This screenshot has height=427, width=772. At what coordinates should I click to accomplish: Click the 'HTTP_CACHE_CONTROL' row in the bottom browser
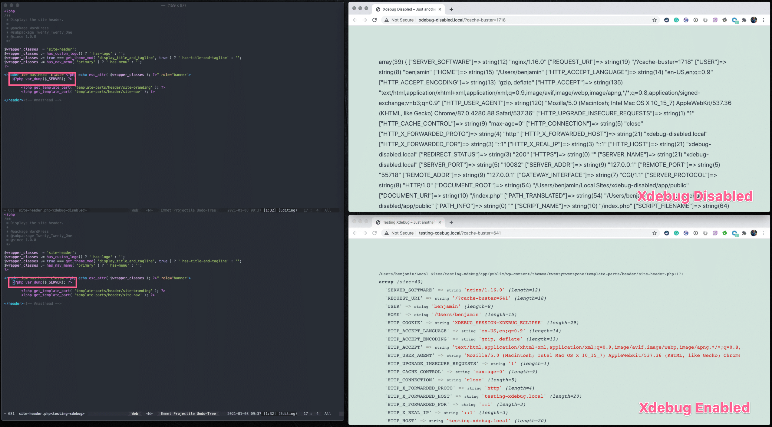461,372
